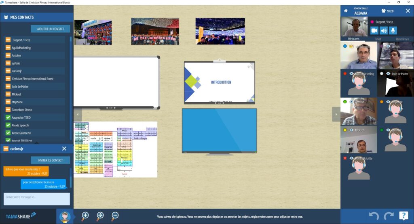Click the zoom out magnifier icon
The image size is (414, 224).
point(115,216)
